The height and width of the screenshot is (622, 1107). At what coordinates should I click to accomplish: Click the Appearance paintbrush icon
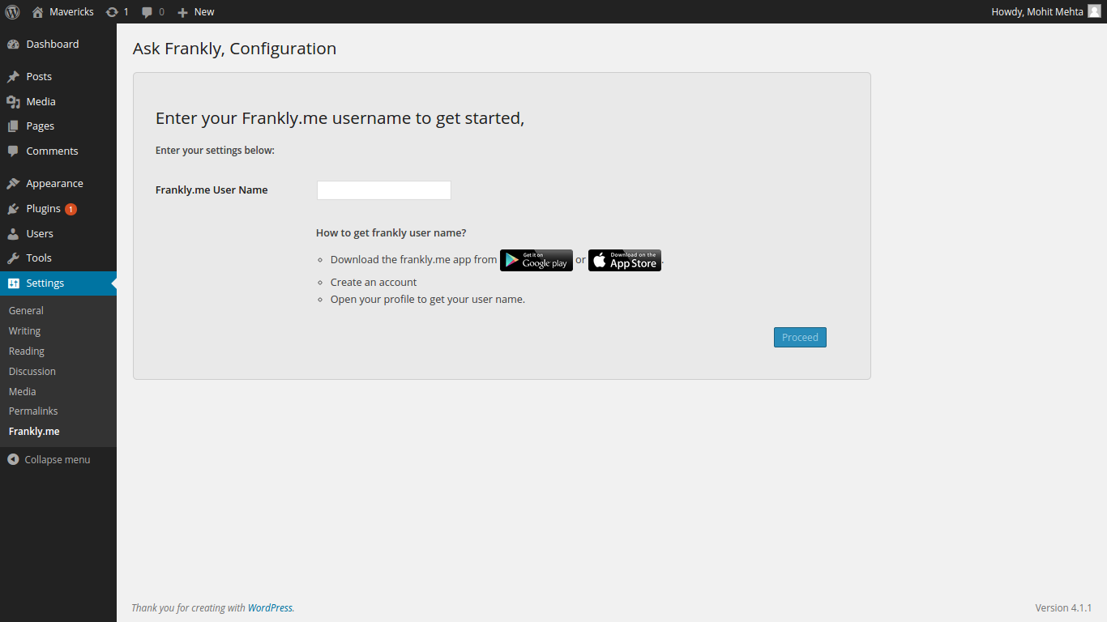13,184
